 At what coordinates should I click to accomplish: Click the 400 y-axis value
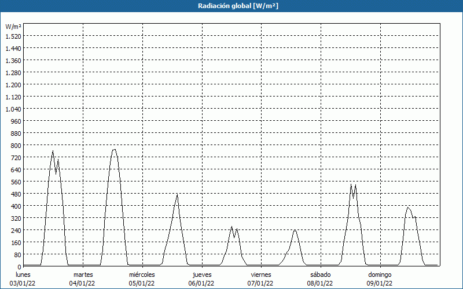click(x=16, y=206)
